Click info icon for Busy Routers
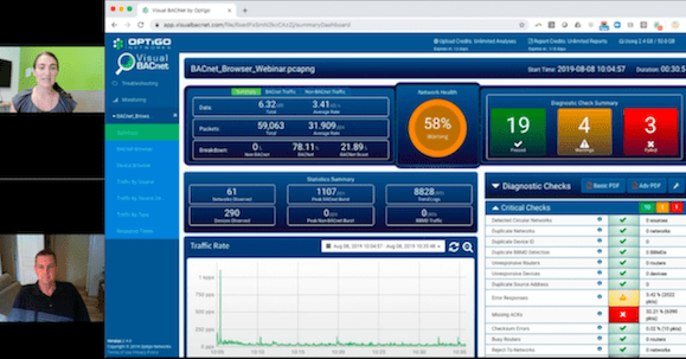Viewport: 686px width, 359px height. tap(600, 339)
